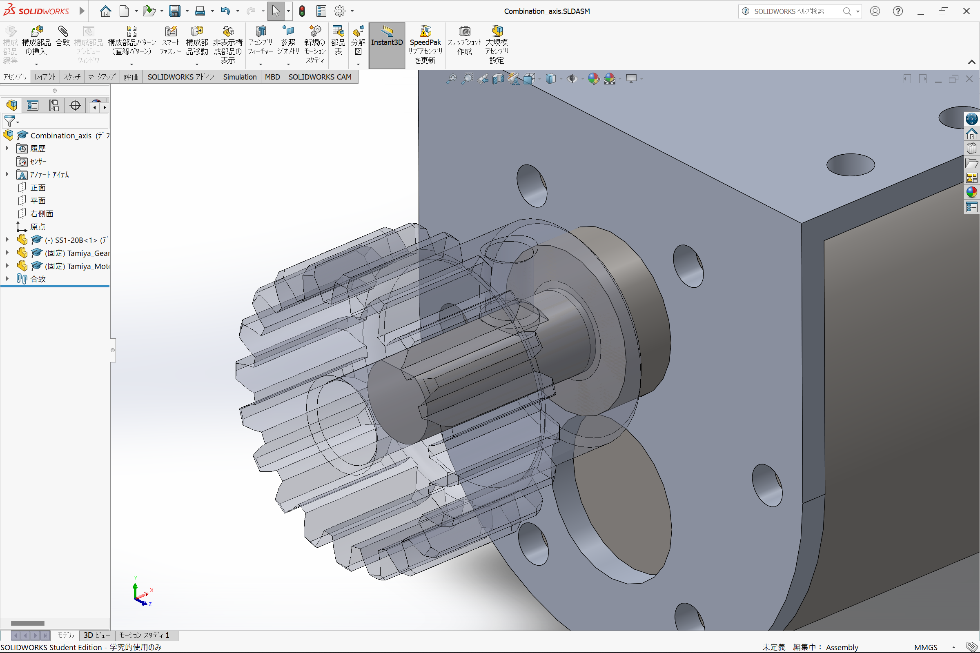Click the Rebuild traffic light icon
Image resolution: width=980 pixels, height=653 pixels.
click(302, 11)
